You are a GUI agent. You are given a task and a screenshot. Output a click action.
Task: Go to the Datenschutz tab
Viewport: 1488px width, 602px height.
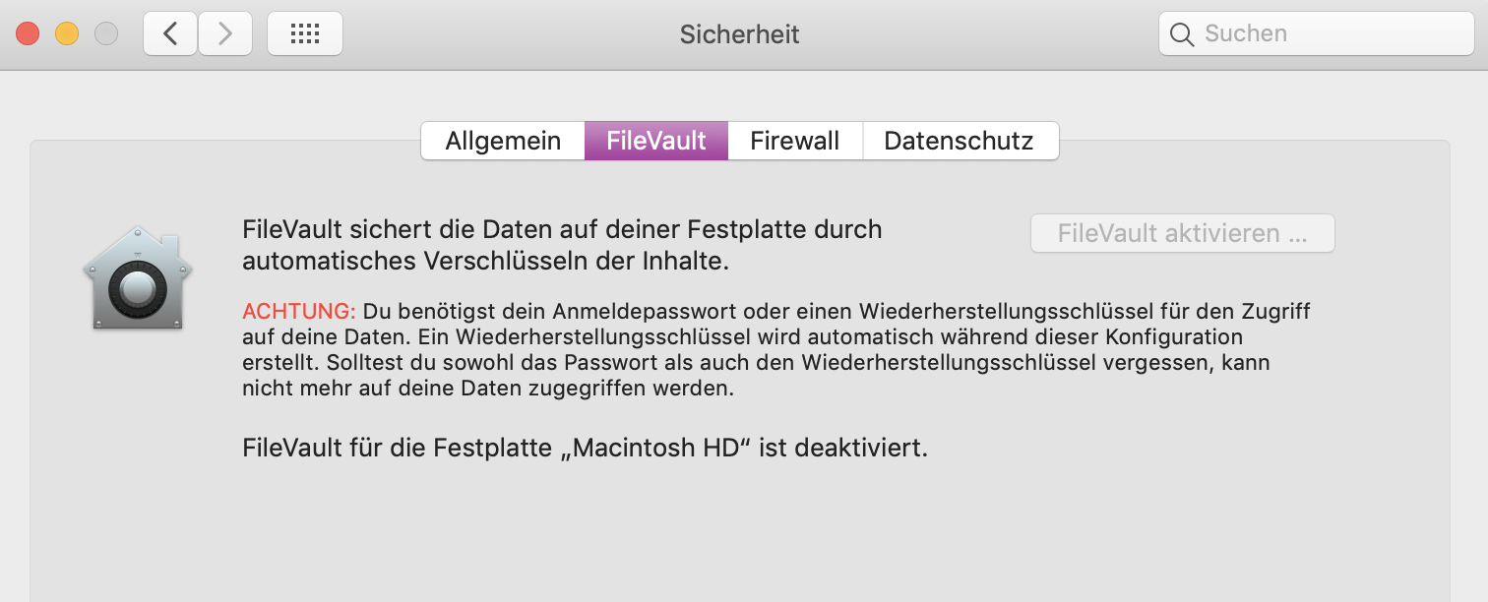960,141
